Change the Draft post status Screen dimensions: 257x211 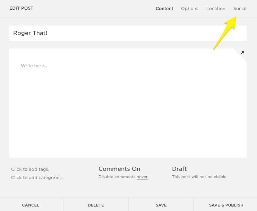179,169
